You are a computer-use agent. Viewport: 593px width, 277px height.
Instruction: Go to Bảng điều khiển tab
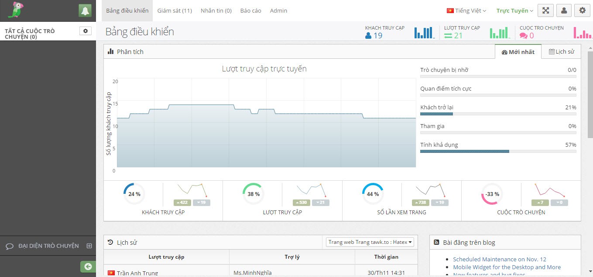pos(127,10)
